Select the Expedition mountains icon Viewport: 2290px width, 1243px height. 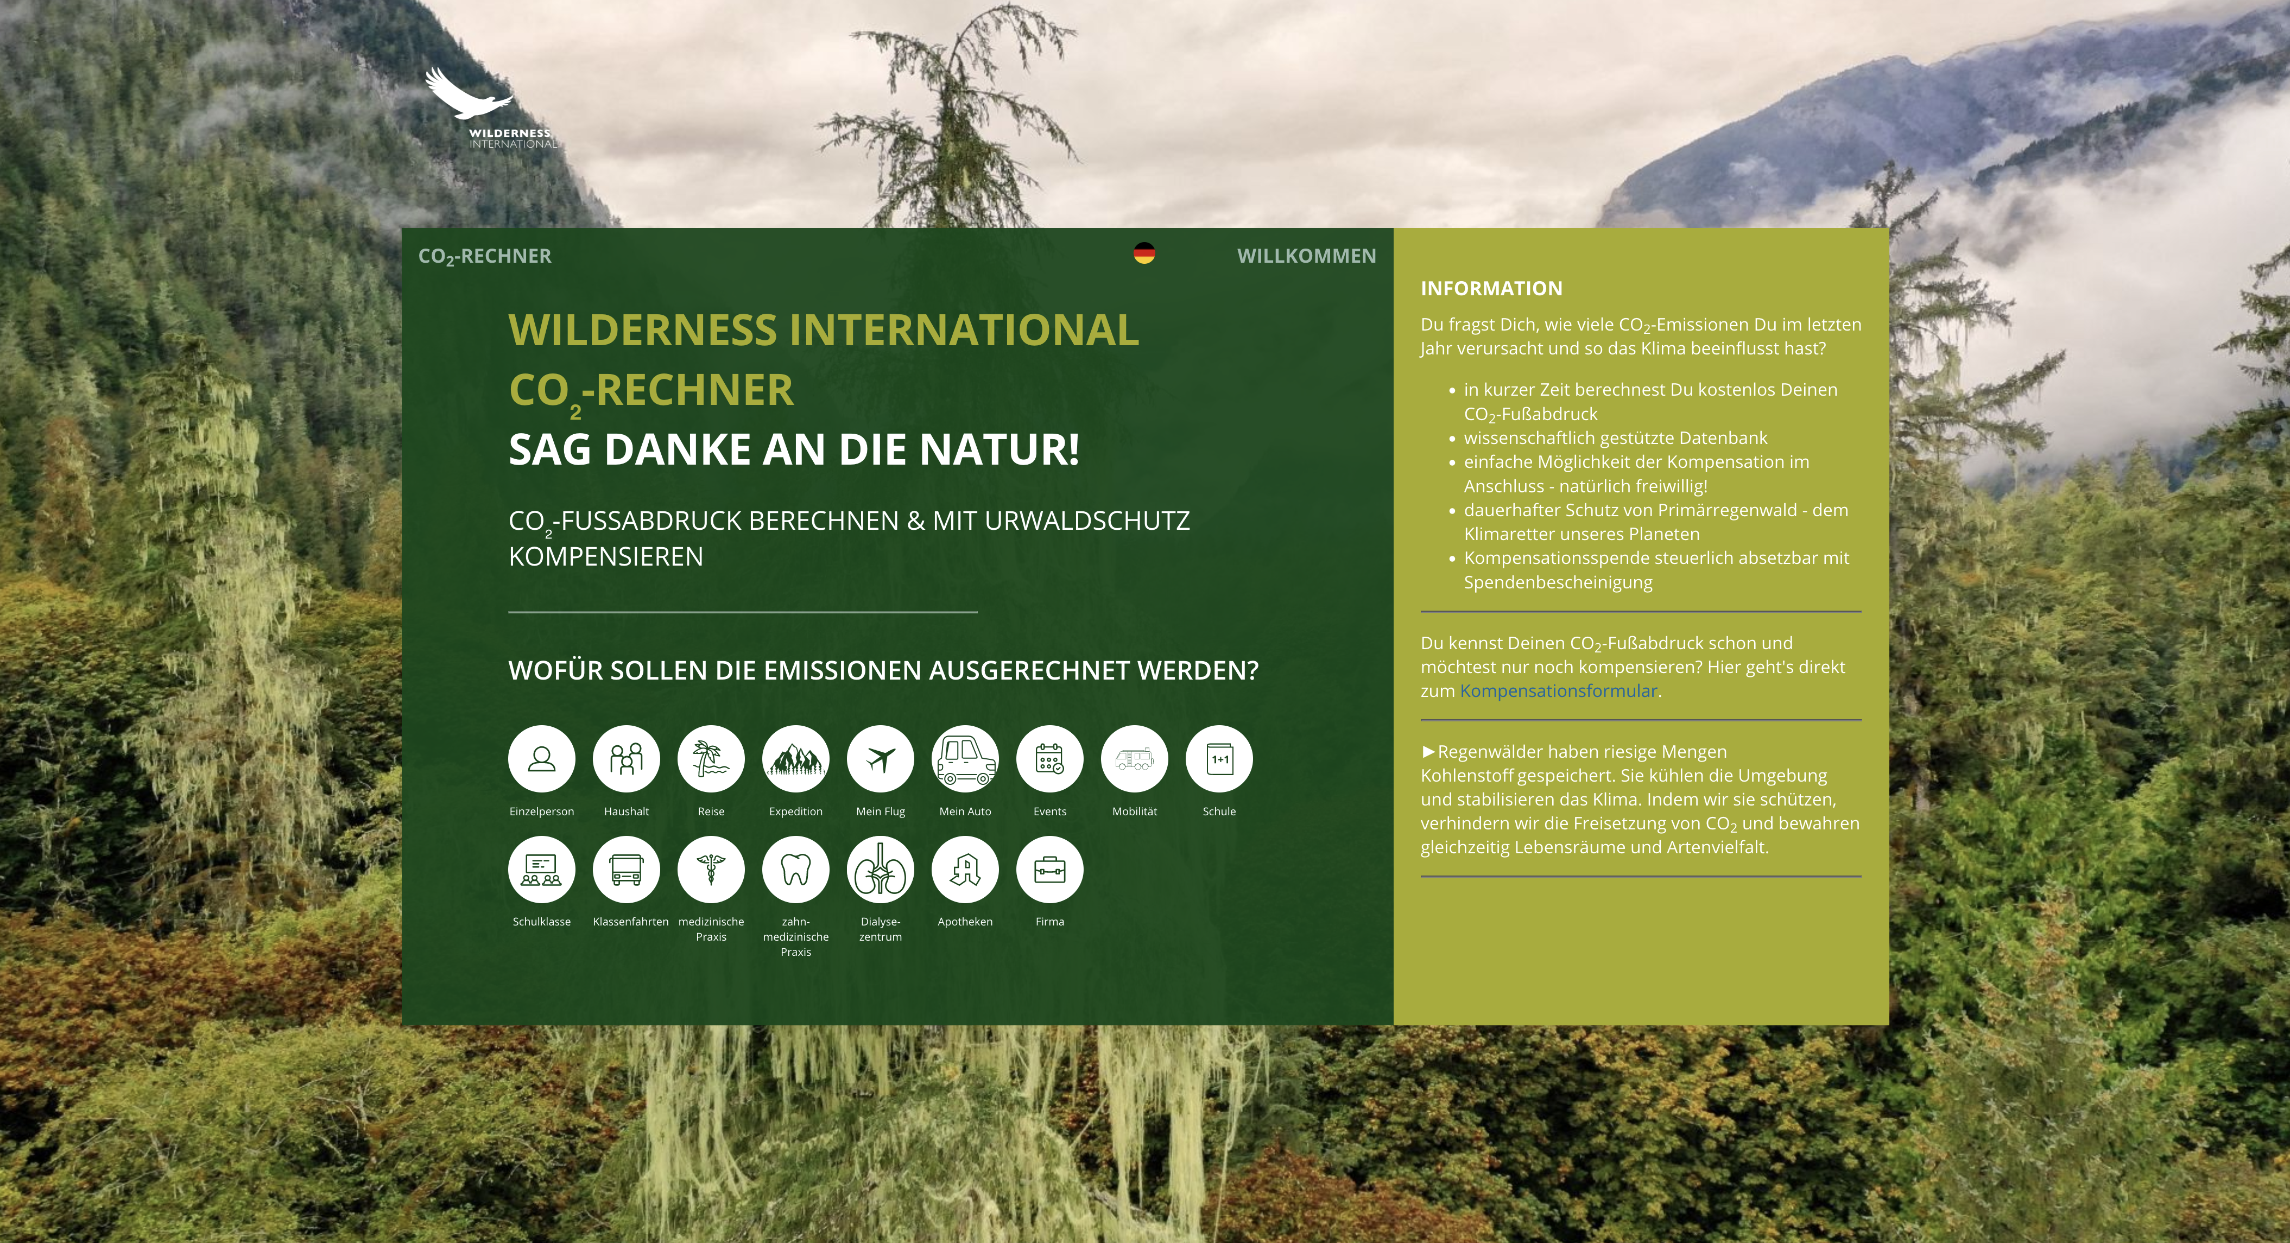click(x=795, y=759)
